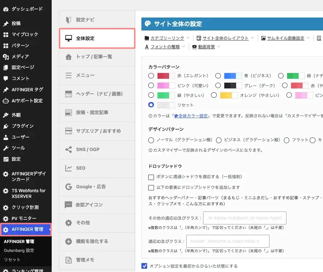Select ビジネス（グラデーション縦） design pattern
The height and width of the screenshot is (272, 323).
pos(219,140)
